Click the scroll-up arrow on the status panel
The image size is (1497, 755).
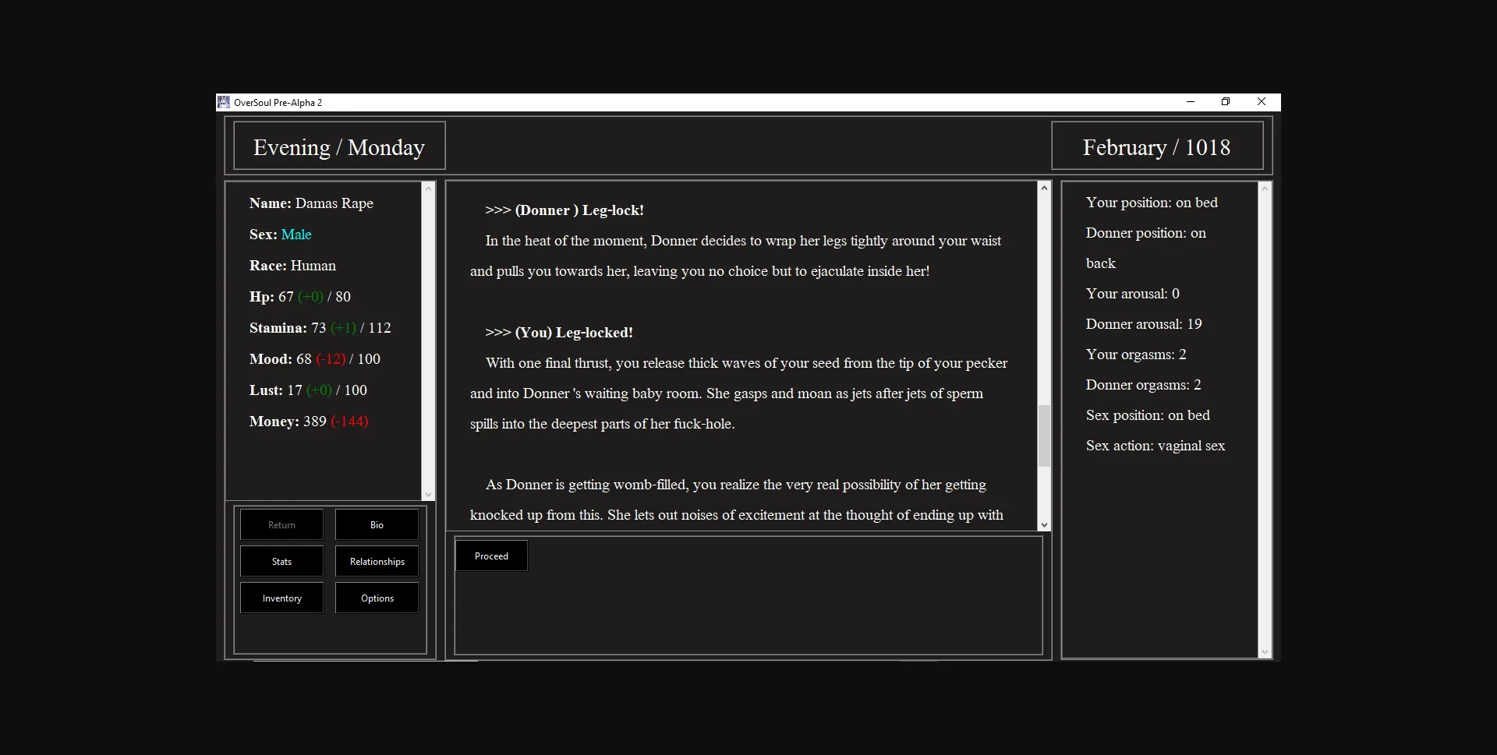pos(1265,188)
